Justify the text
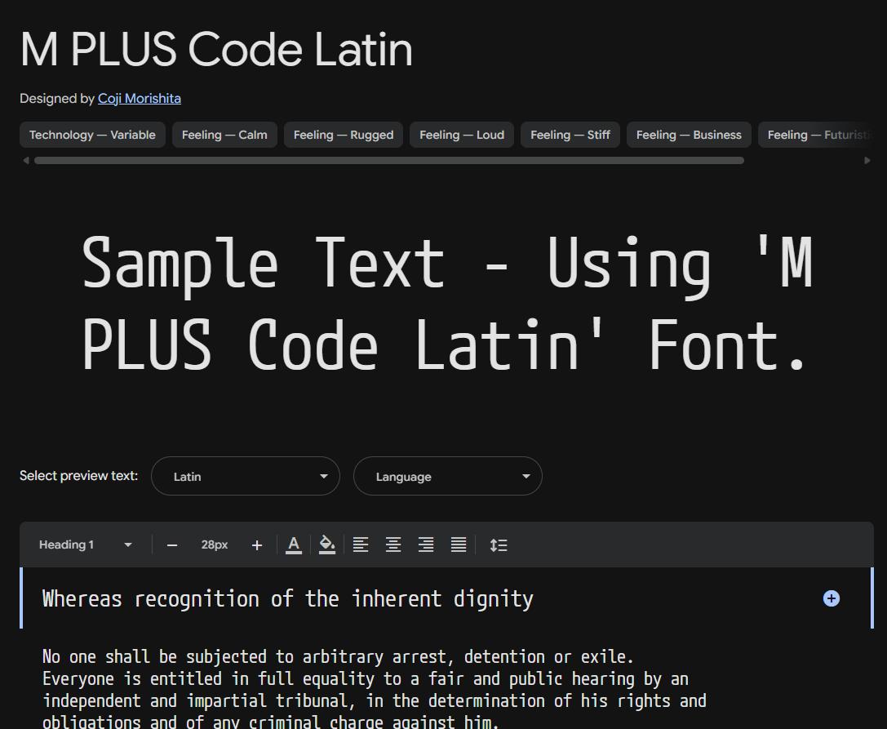The image size is (887, 729). [459, 545]
